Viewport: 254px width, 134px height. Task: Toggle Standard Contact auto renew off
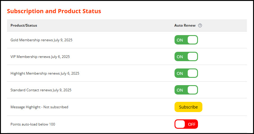(186, 90)
